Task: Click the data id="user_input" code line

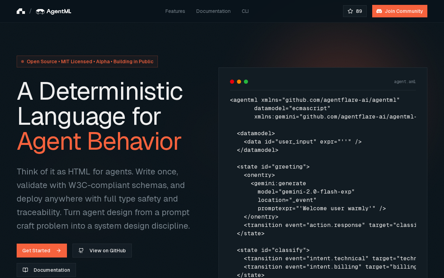Action: 303,142
